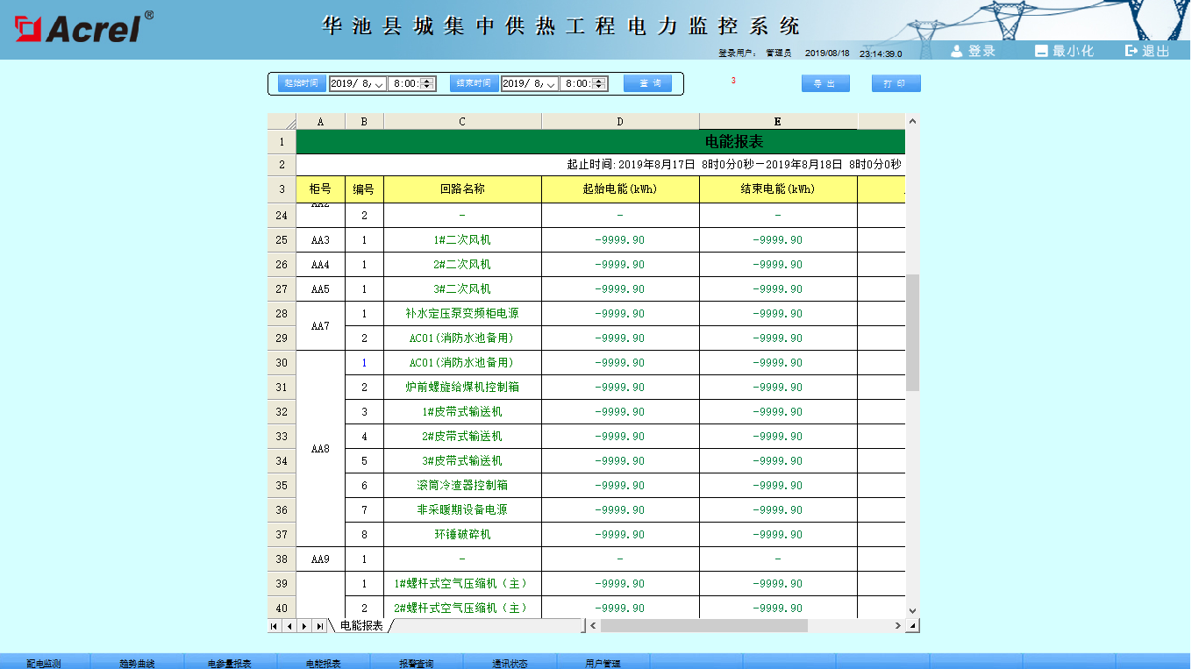Select row 25 header
The width and height of the screenshot is (1192, 669).
(x=282, y=240)
